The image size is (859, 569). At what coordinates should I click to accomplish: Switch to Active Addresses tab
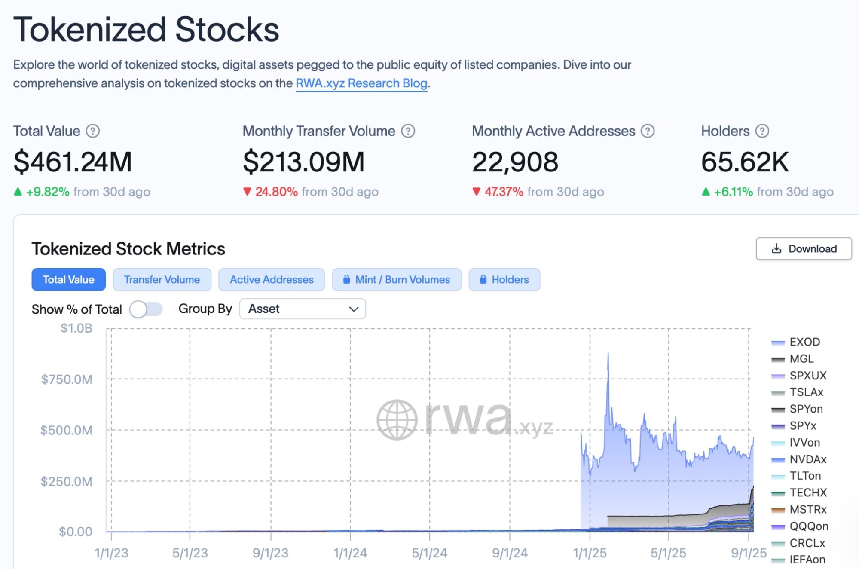(x=272, y=280)
